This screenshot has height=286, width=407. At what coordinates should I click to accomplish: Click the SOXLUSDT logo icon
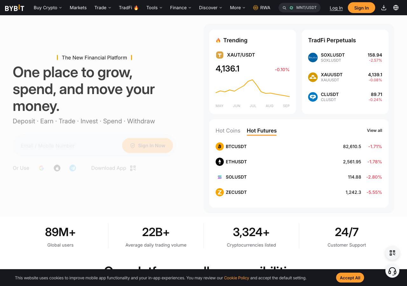[x=313, y=58]
